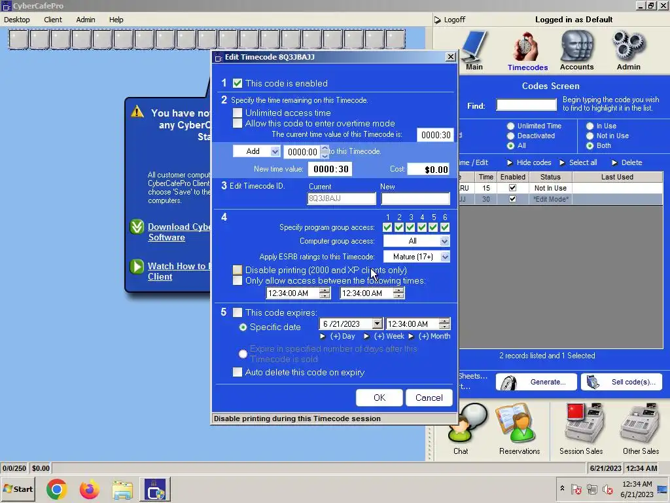This screenshot has height=503, width=670.
Task: Adjust first access time spinner
Action: (x=325, y=293)
